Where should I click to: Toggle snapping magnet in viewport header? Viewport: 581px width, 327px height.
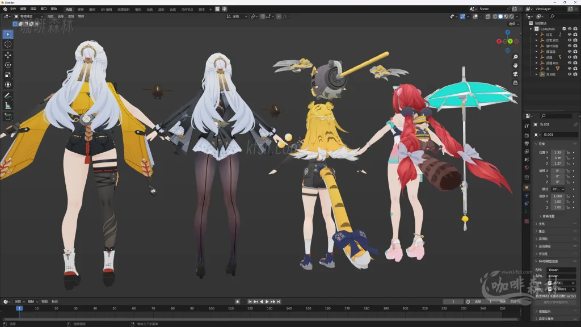pyautogui.click(x=262, y=16)
